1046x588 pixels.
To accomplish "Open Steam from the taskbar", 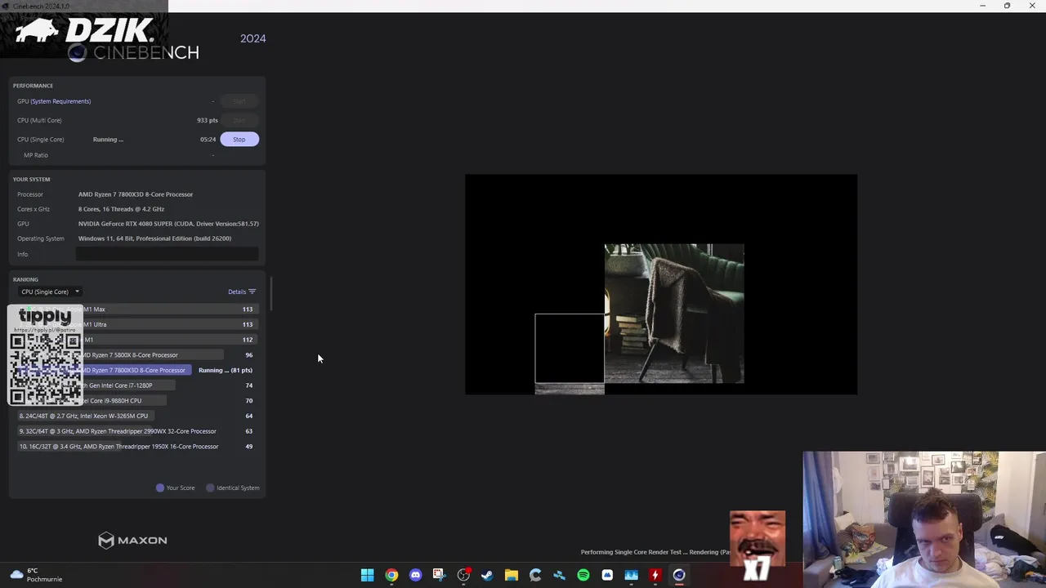I will pyautogui.click(x=487, y=575).
